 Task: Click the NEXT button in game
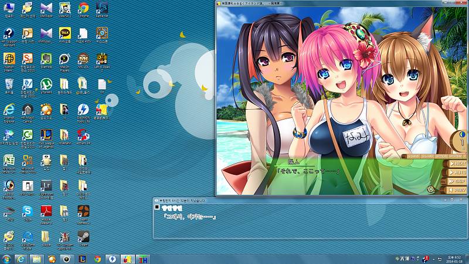pos(457,164)
